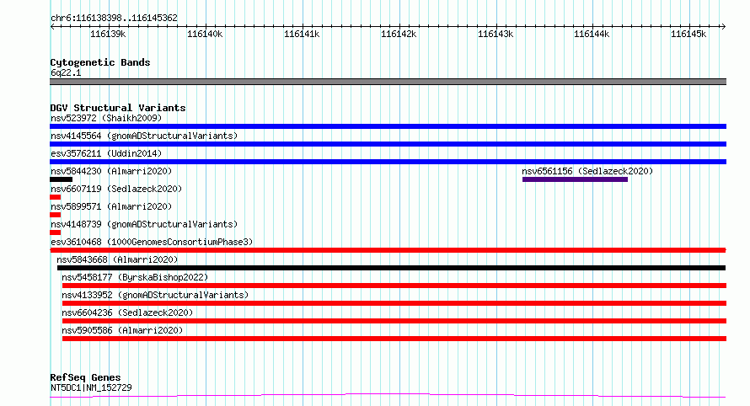Screen dimensions: 750x406
Task: Open the nsv5844230 (Almarri2020) label
Action: point(111,171)
